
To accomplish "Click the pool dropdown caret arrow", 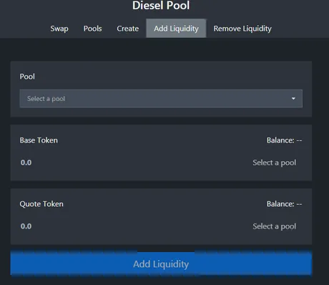I will click(x=293, y=99).
